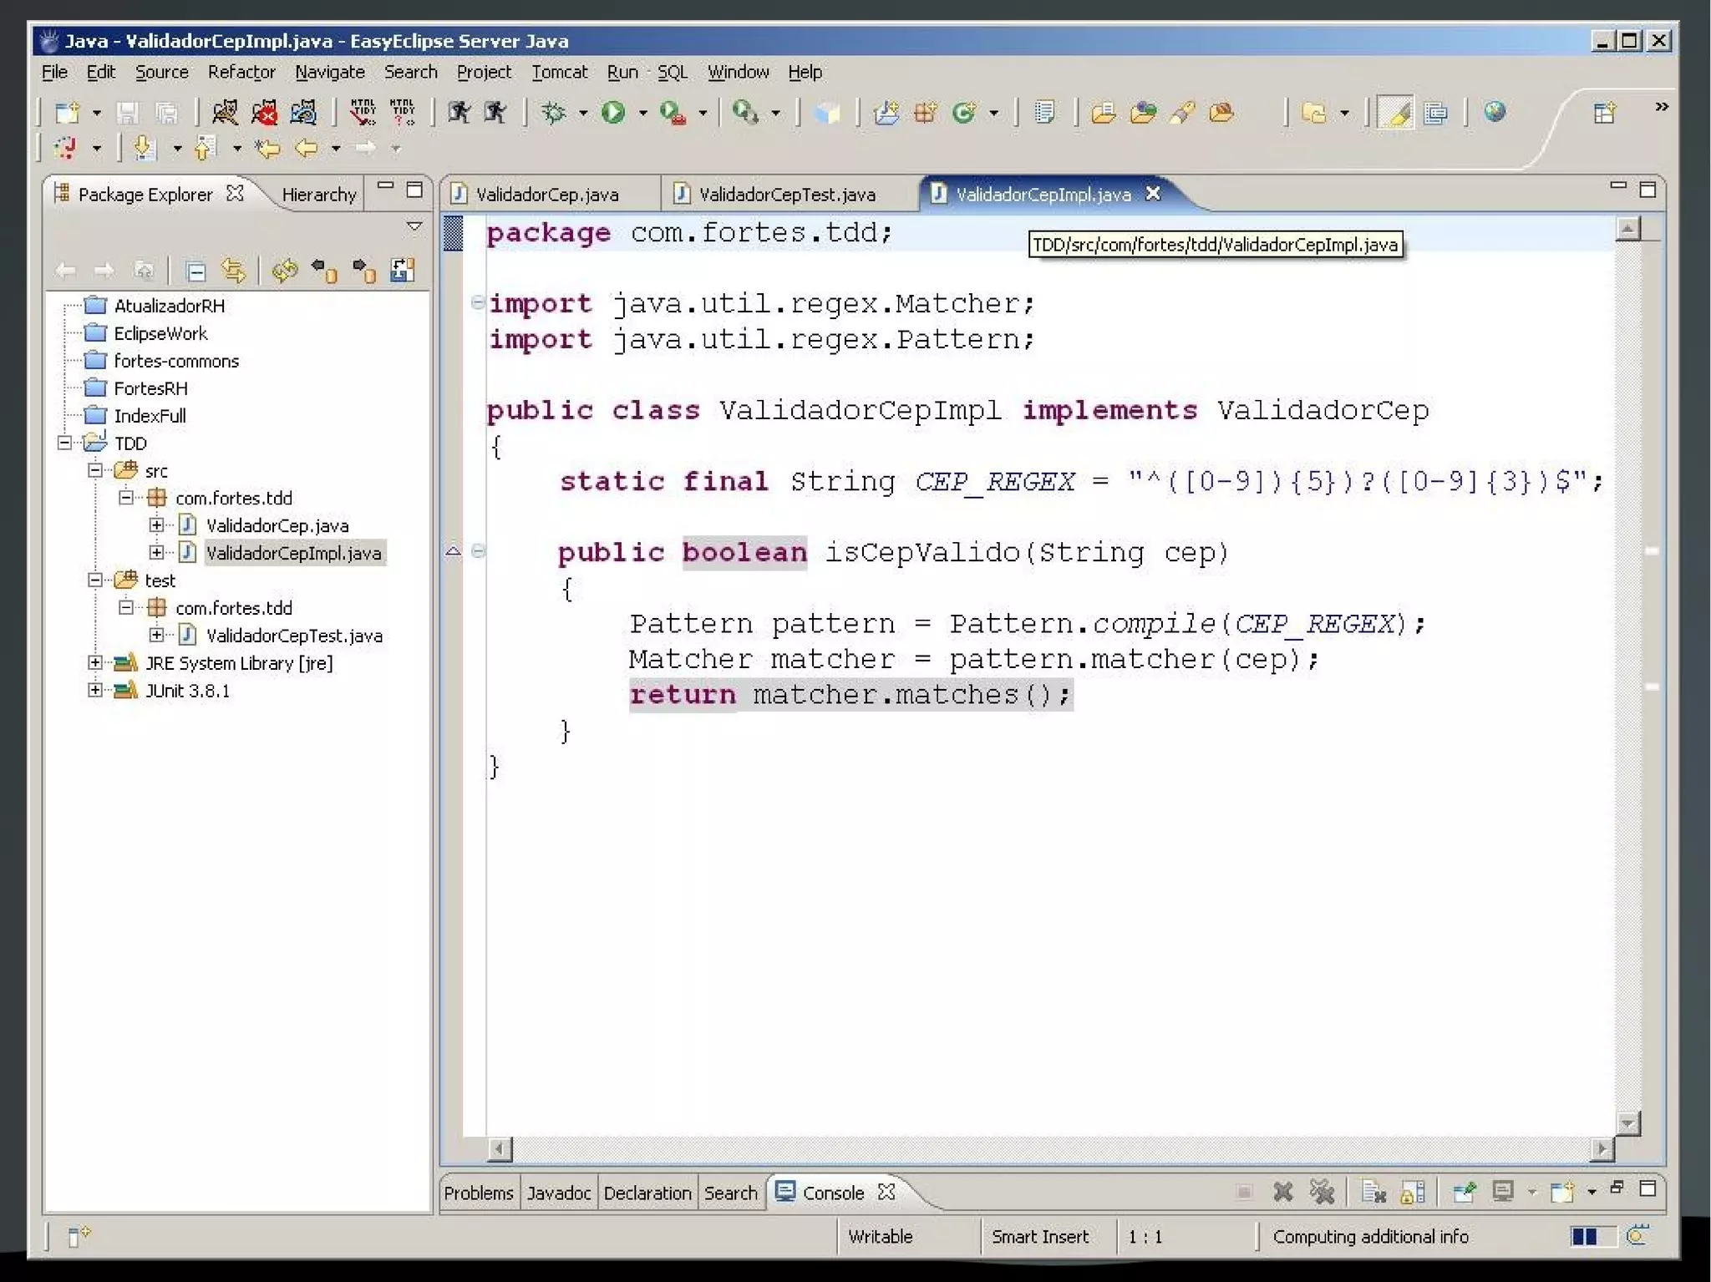Screen dimensions: 1711x1282
Task: Click the HTML Tidy check icon with question mark
Action: click(x=403, y=113)
